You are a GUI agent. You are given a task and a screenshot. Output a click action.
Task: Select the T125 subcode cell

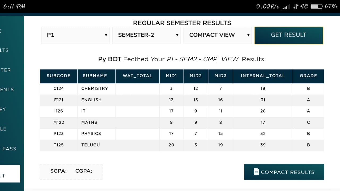(58, 145)
